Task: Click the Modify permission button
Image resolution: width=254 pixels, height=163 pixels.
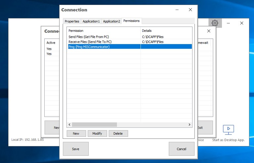Action: coord(97,134)
